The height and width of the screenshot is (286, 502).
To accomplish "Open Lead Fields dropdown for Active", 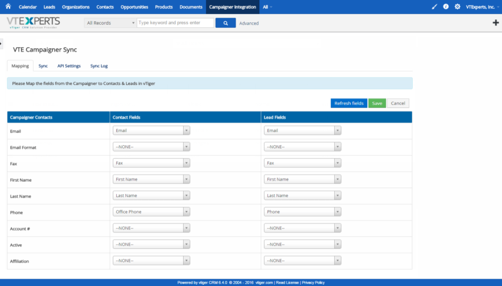I will point(302,245).
